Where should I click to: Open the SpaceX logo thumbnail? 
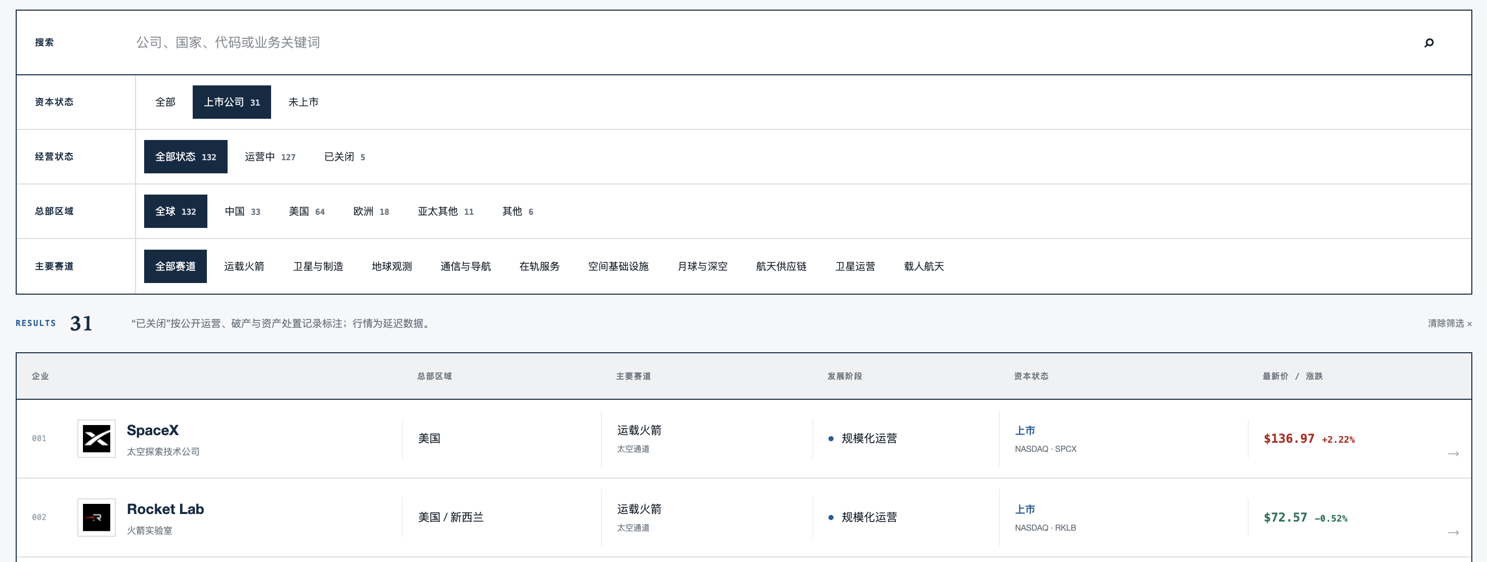pos(97,439)
